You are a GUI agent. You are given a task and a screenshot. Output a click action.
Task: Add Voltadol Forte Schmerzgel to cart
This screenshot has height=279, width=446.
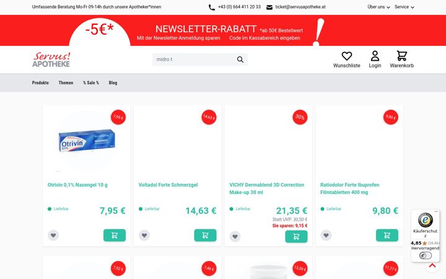pos(205,235)
